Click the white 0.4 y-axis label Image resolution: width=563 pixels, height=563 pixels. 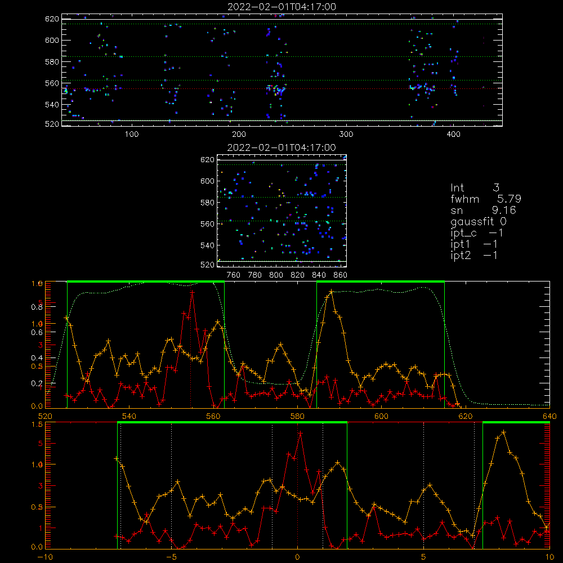[x=37, y=358]
